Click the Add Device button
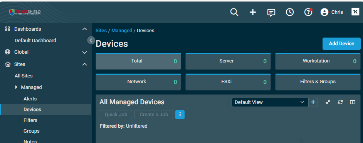 [341, 44]
